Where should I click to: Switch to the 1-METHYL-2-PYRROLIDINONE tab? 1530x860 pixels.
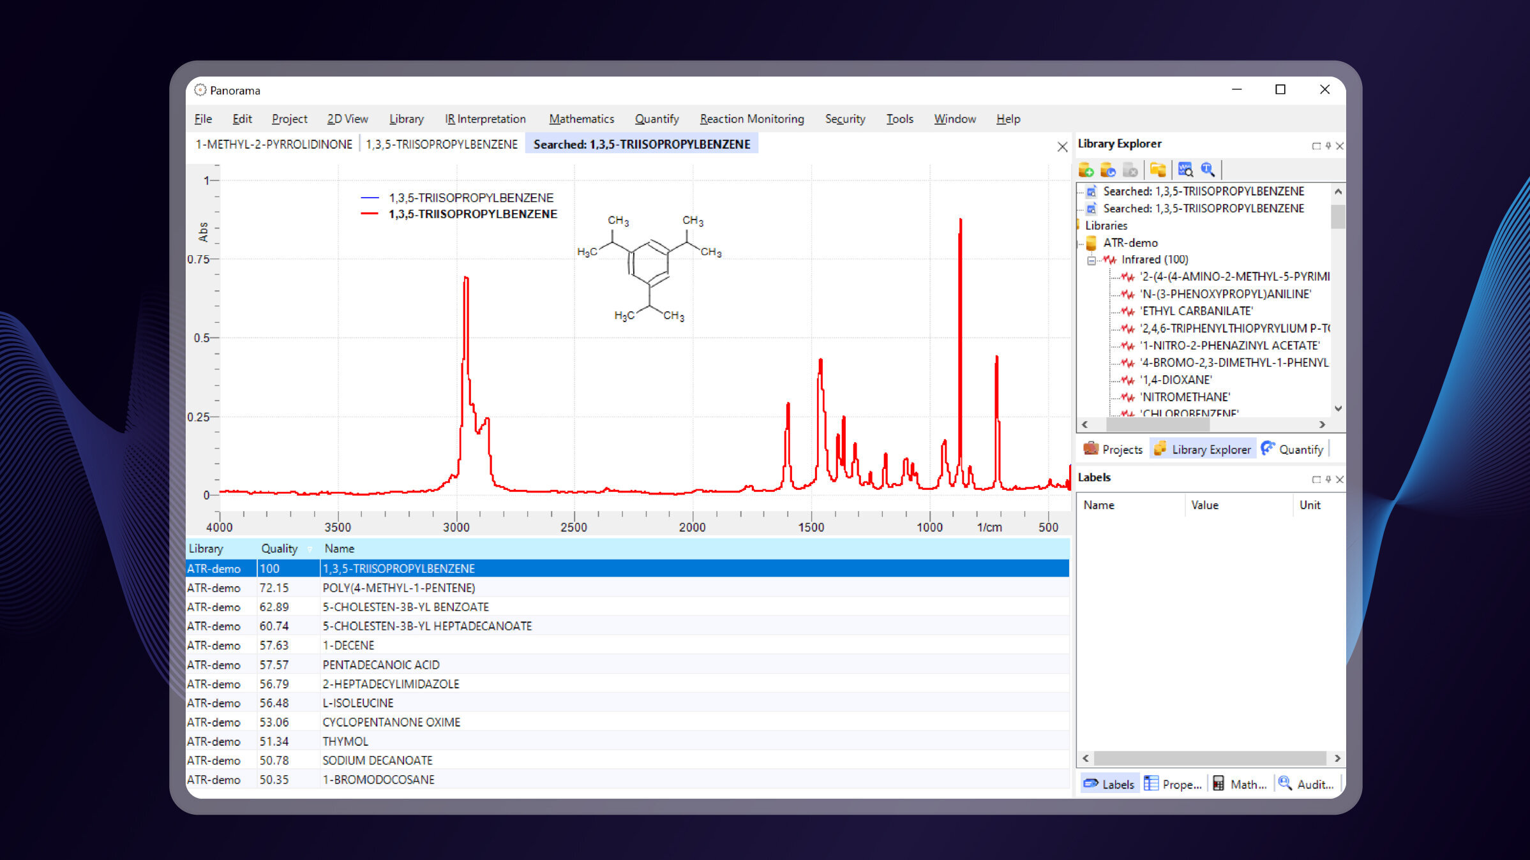click(274, 145)
